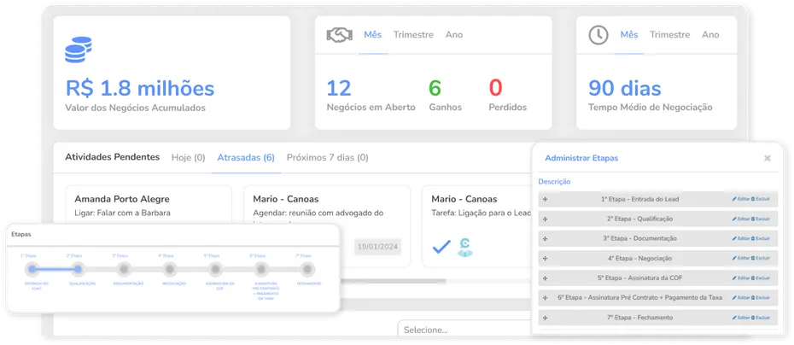Open the Próximos 7 dias (0) tab
Viewport: 794px width, 345px height.
point(328,157)
